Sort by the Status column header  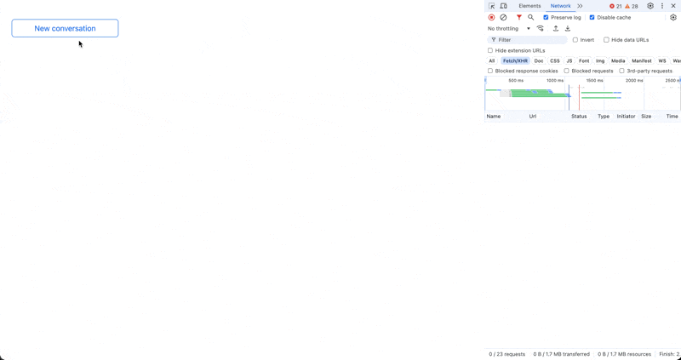579,117
